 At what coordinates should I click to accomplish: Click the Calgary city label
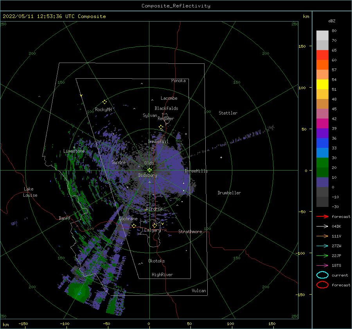point(153,230)
